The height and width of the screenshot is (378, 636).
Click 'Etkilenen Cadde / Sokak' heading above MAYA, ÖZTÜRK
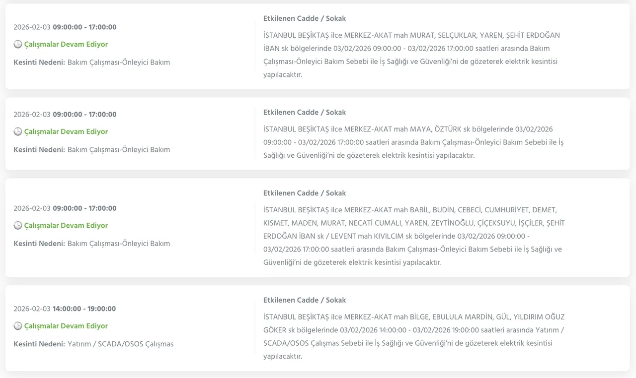[304, 112]
